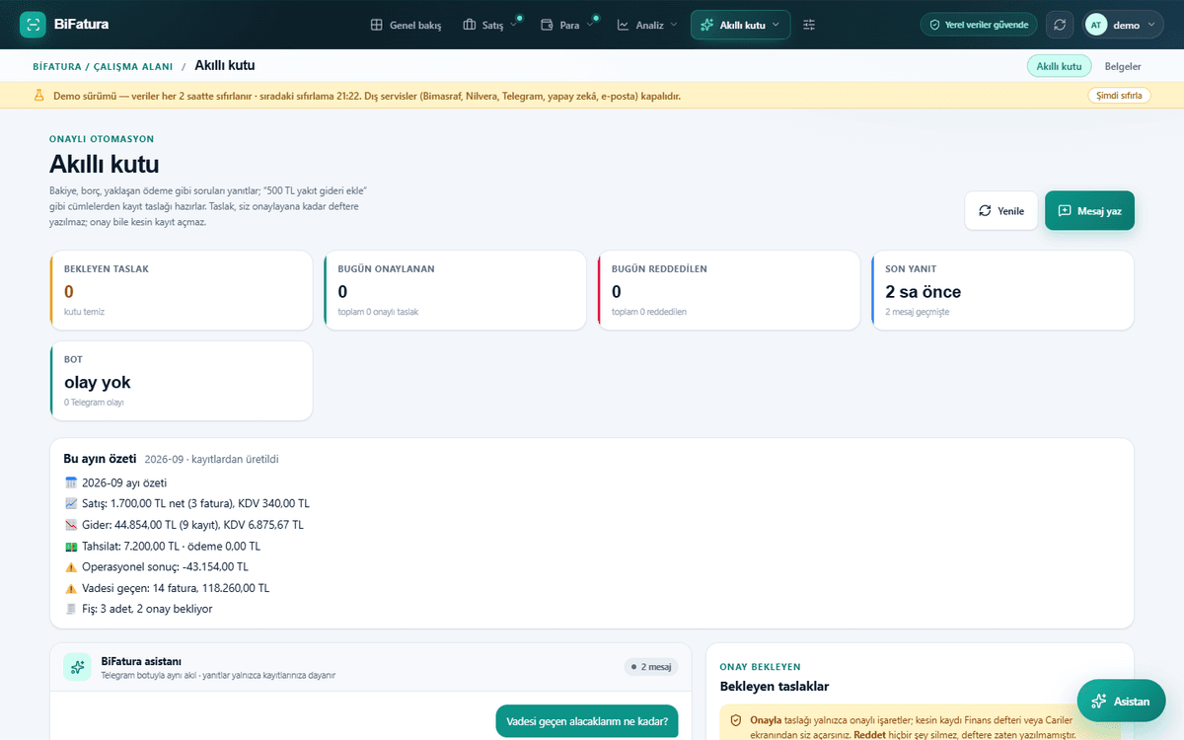Expand the Para menu
Viewport: 1184px width, 740px height.
pos(568,25)
